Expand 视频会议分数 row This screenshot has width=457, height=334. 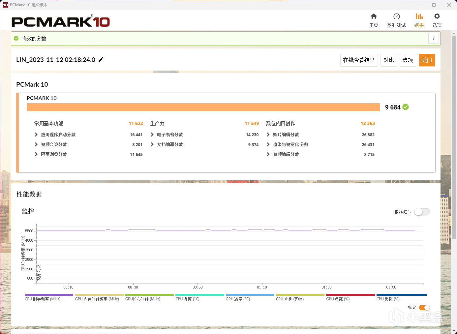(36, 144)
